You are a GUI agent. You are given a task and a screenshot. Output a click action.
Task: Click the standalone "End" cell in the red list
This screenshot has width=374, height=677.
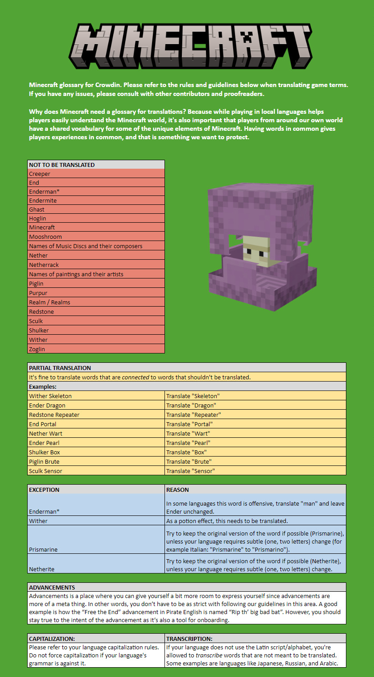(x=96, y=183)
